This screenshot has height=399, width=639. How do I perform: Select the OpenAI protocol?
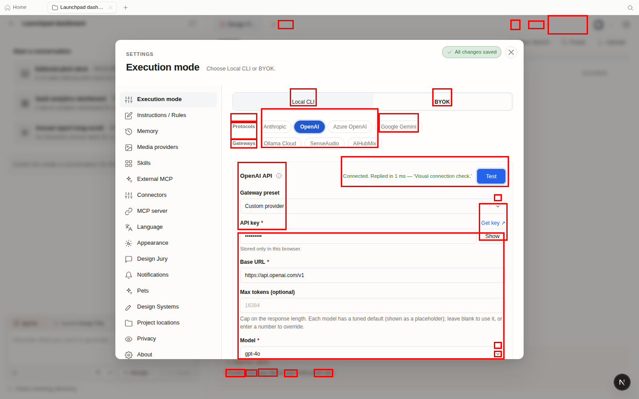point(310,127)
